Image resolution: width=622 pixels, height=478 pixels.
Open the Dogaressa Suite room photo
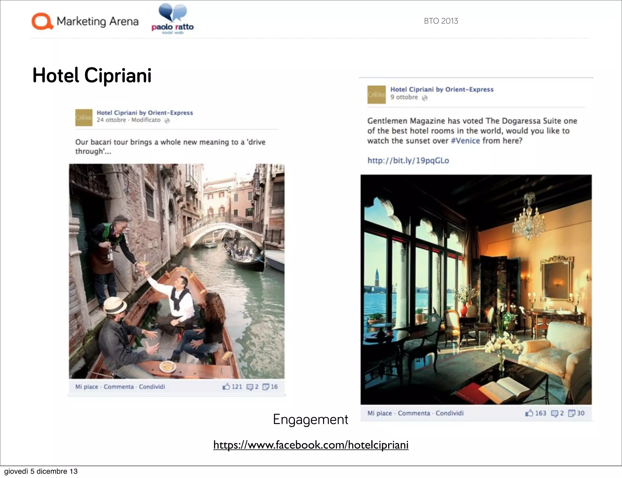(x=476, y=290)
